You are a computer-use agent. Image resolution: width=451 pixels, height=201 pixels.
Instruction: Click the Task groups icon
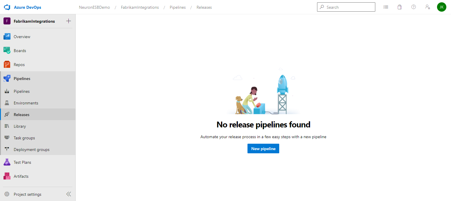pos(7,138)
